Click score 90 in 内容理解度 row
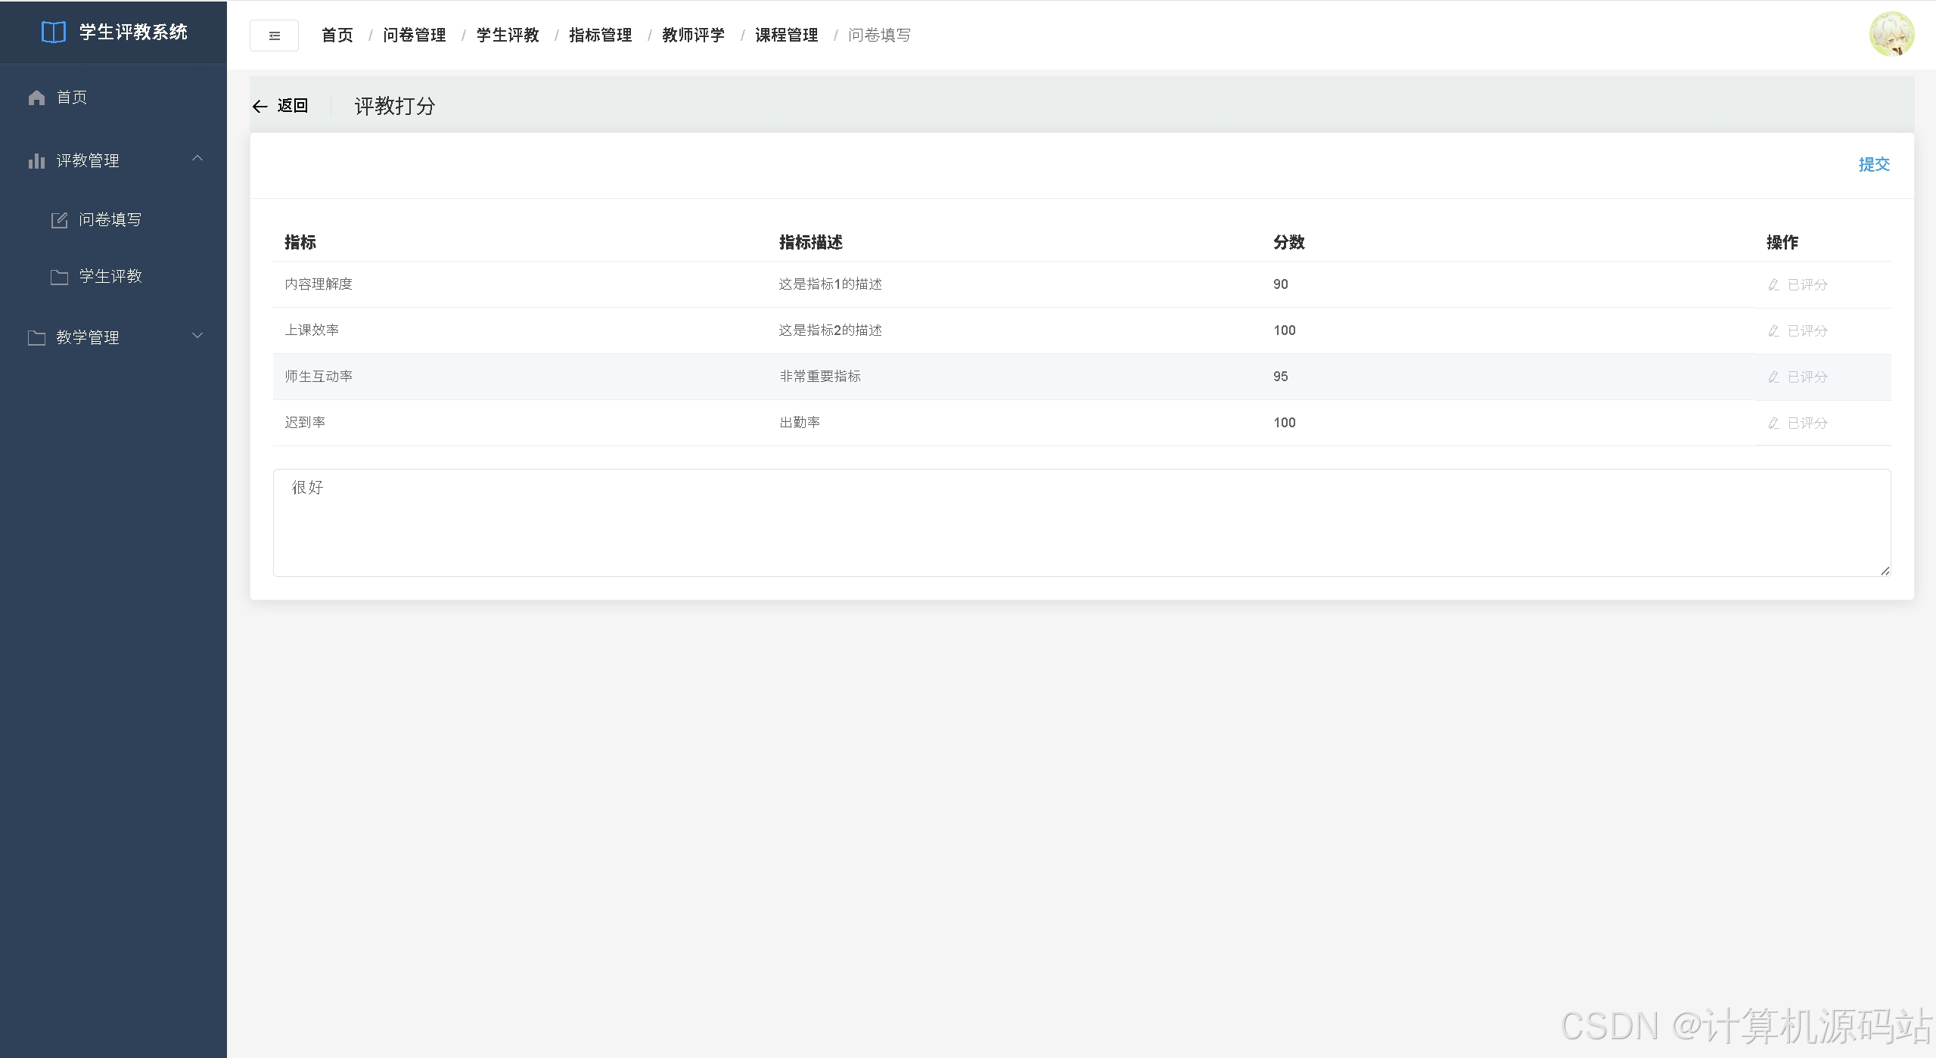This screenshot has height=1058, width=1936. (1280, 284)
